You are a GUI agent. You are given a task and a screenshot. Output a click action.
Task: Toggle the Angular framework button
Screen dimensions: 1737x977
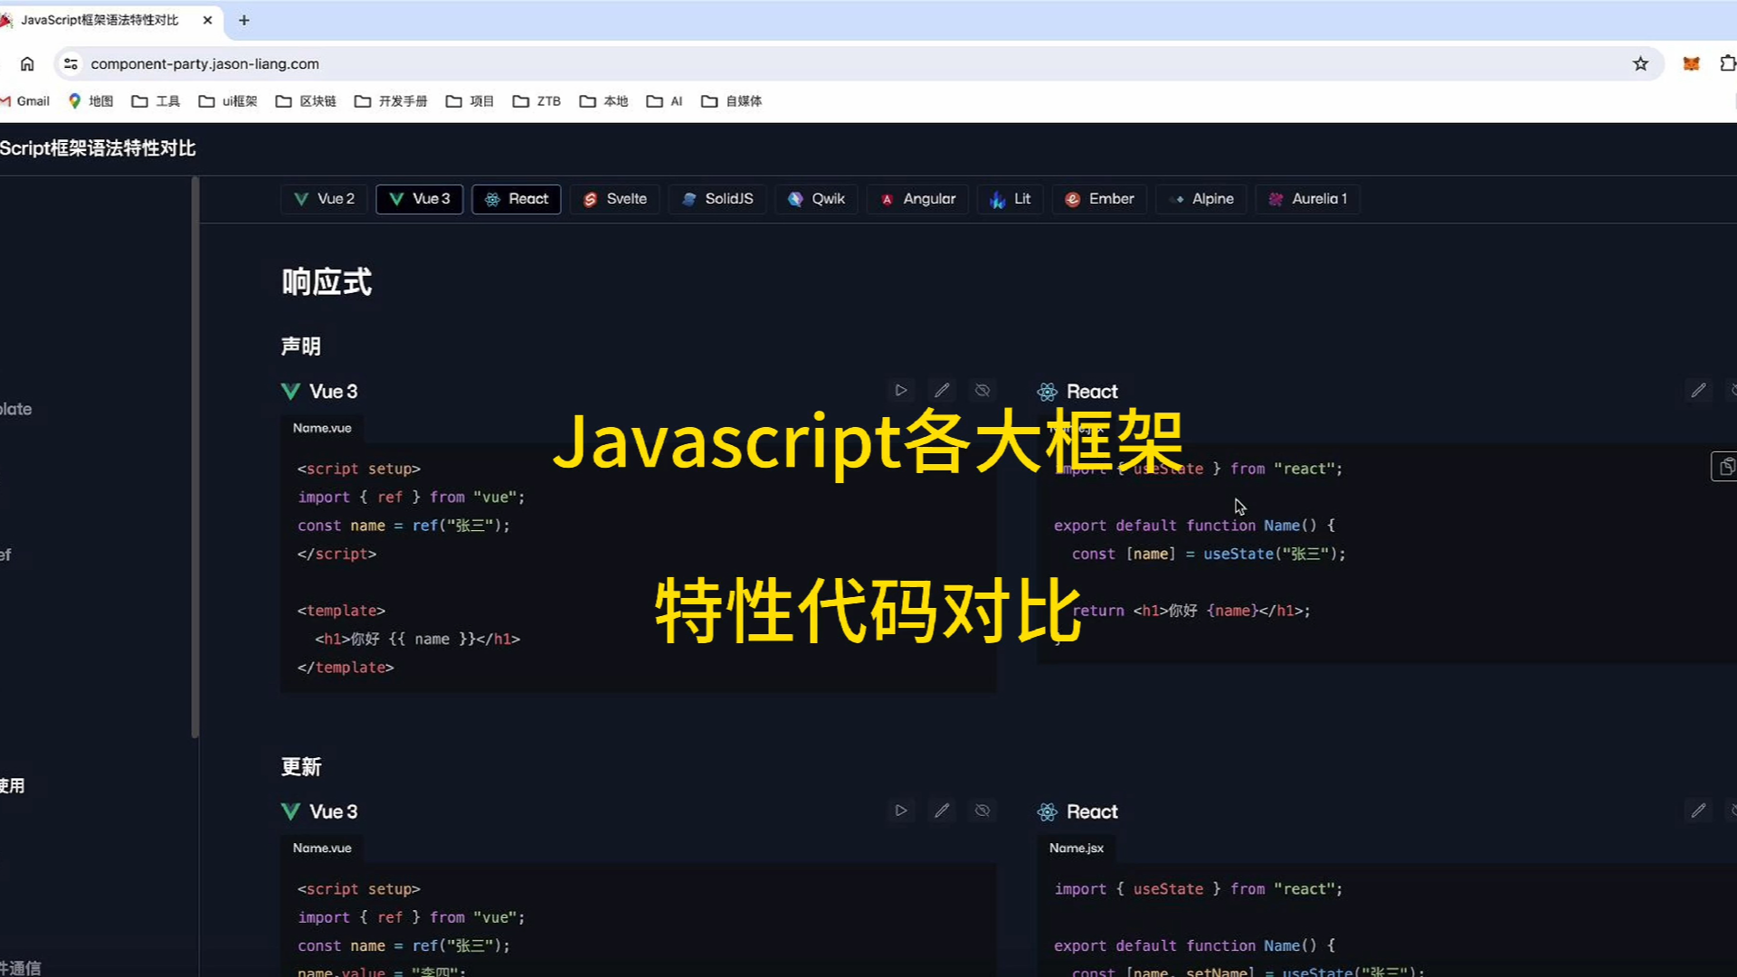click(x=917, y=199)
